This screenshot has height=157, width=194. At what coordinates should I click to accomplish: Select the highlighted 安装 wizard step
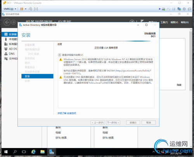click(37, 76)
